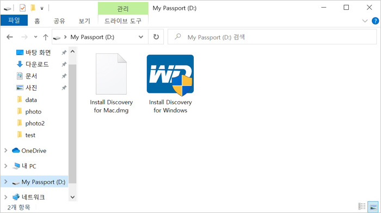Switch to the 공유 ribbon tab
This screenshot has width=381, height=213.
(59, 21)
